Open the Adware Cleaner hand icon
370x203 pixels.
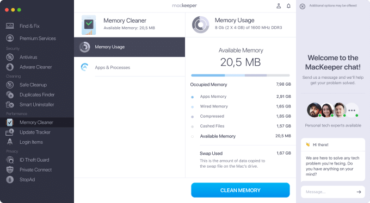[10, 67]
